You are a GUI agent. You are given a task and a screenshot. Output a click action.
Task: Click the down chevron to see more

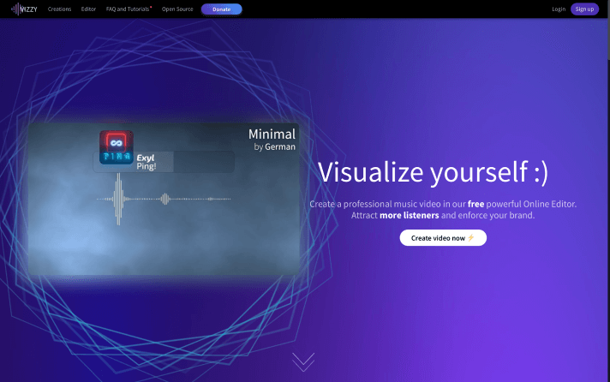tap(303, 361)
